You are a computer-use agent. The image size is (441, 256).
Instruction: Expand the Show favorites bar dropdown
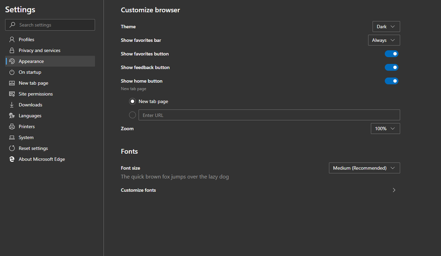[384, 40]
